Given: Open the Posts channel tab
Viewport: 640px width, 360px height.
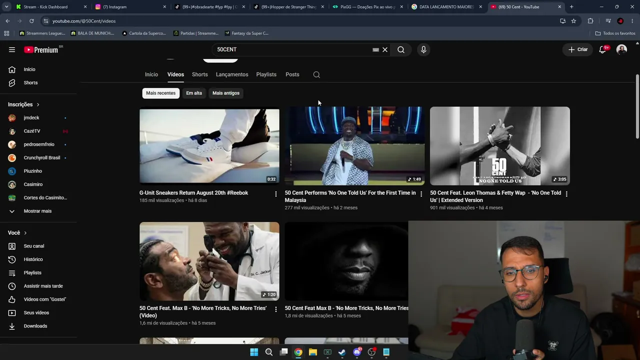Looking at the screenshot, I should coord(292,74).
